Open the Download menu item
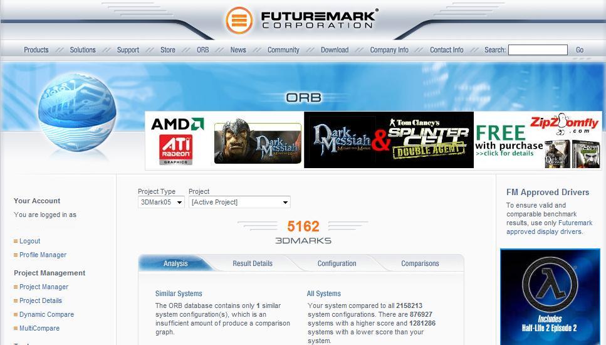 335,50
